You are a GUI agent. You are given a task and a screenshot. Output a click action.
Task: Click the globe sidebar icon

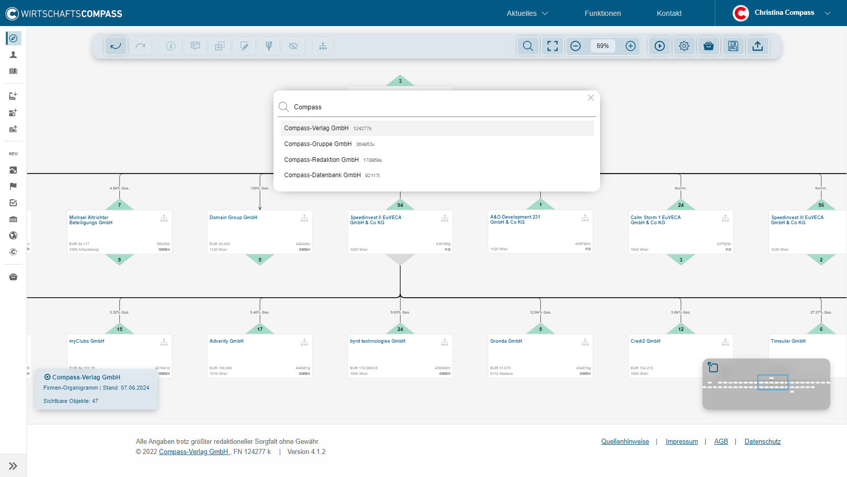[13, 235]
